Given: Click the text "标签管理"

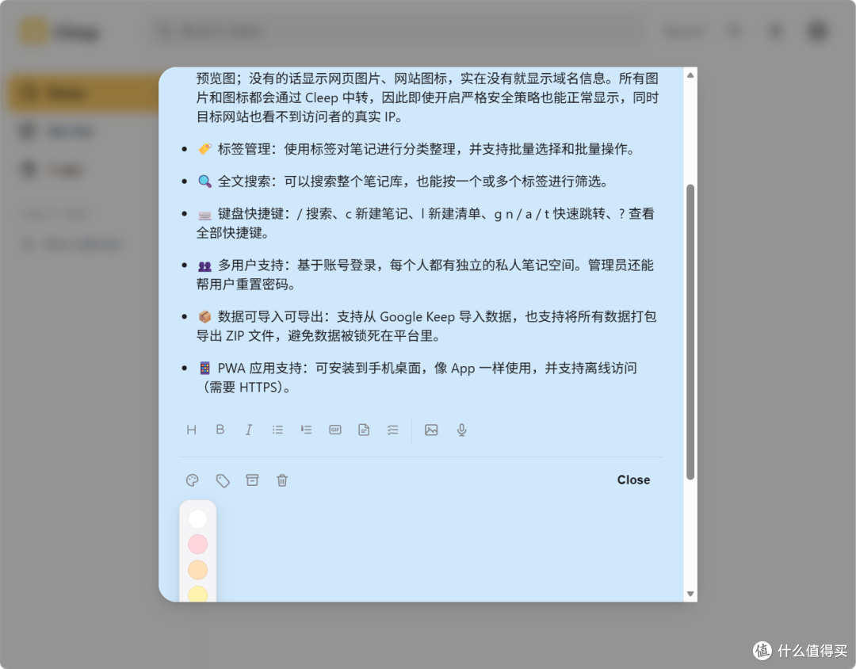Looking at the screenshot, I should [243, 149].
